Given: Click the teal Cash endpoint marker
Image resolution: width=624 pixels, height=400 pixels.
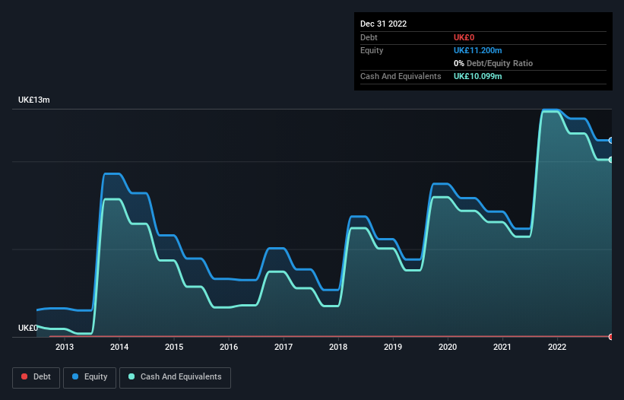Looking at the screenshot, I should 611,160.
